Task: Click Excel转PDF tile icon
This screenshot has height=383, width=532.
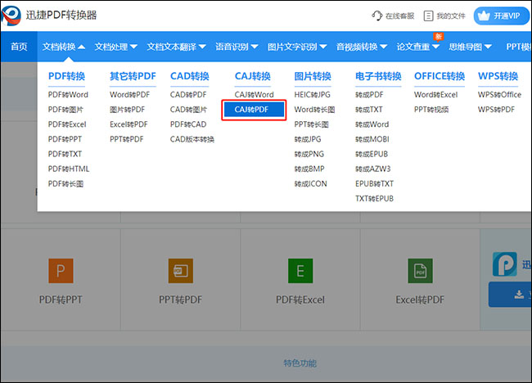Action: click(420, 271)
